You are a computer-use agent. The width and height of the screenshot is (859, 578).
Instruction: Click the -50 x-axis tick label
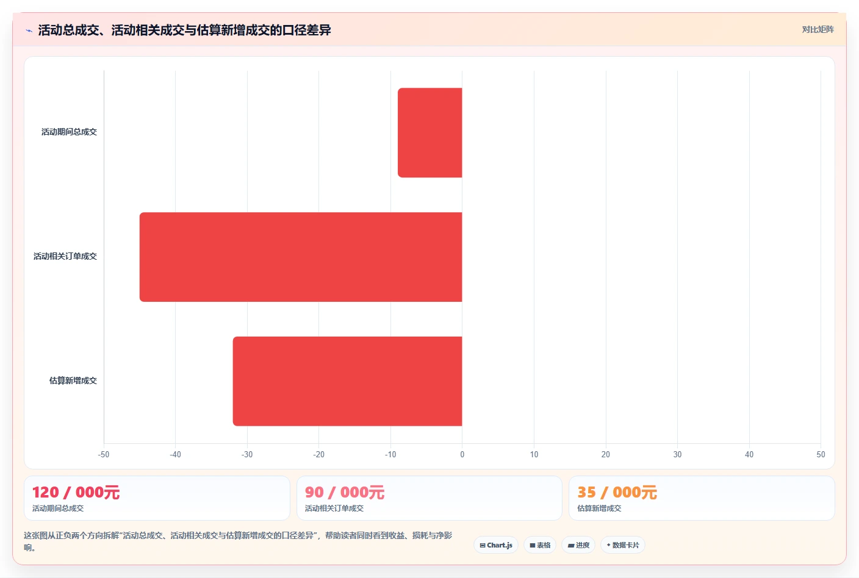104,454
